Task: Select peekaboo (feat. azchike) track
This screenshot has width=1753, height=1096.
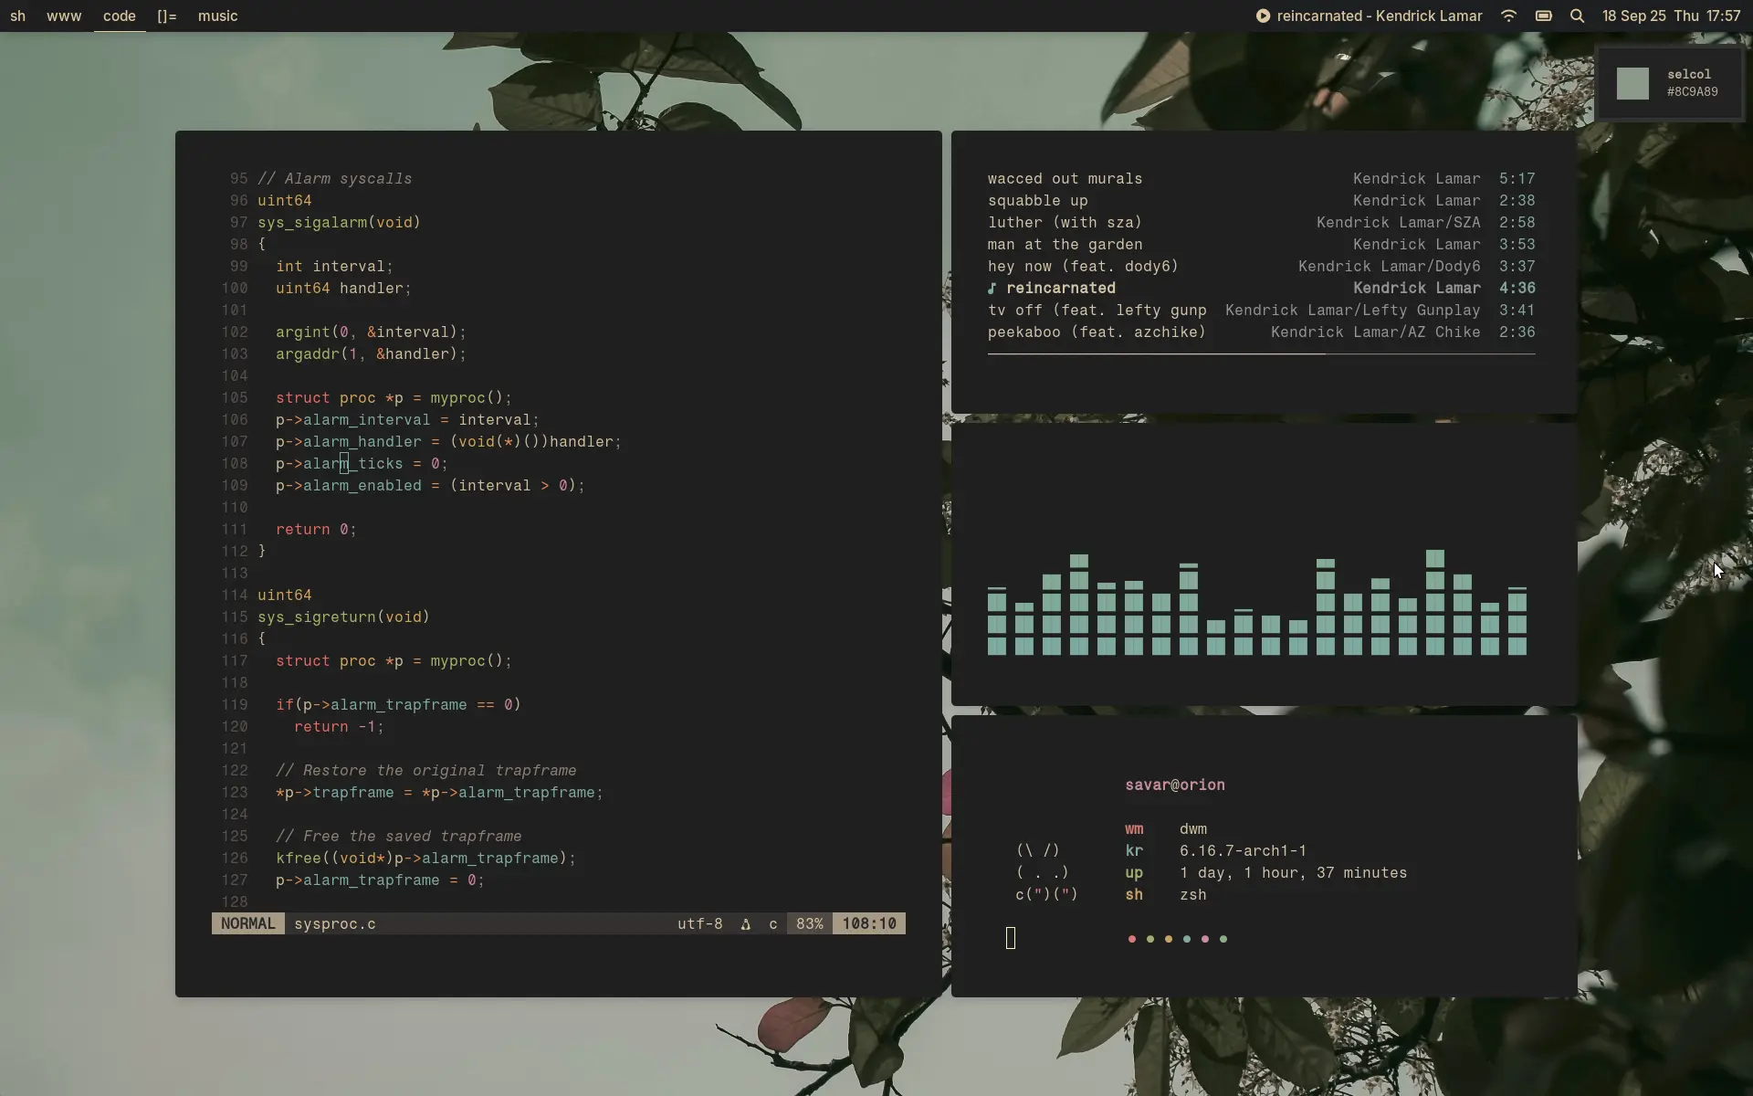Action: point(1096,332)
